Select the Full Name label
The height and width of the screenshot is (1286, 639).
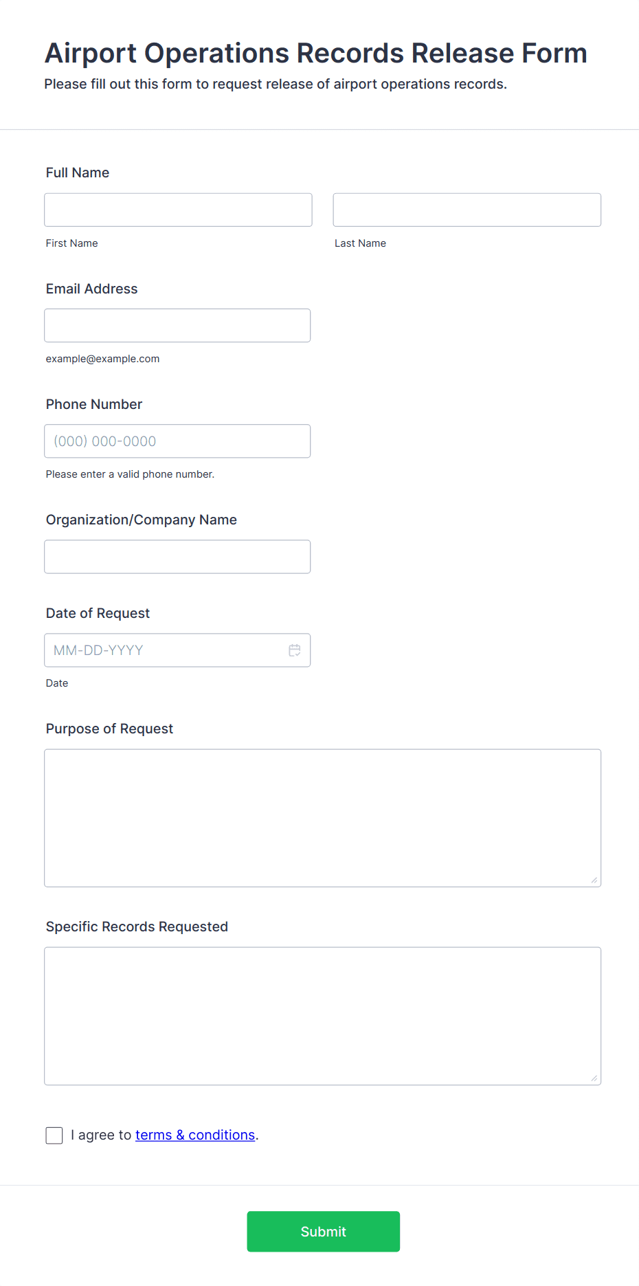(78, 173)
